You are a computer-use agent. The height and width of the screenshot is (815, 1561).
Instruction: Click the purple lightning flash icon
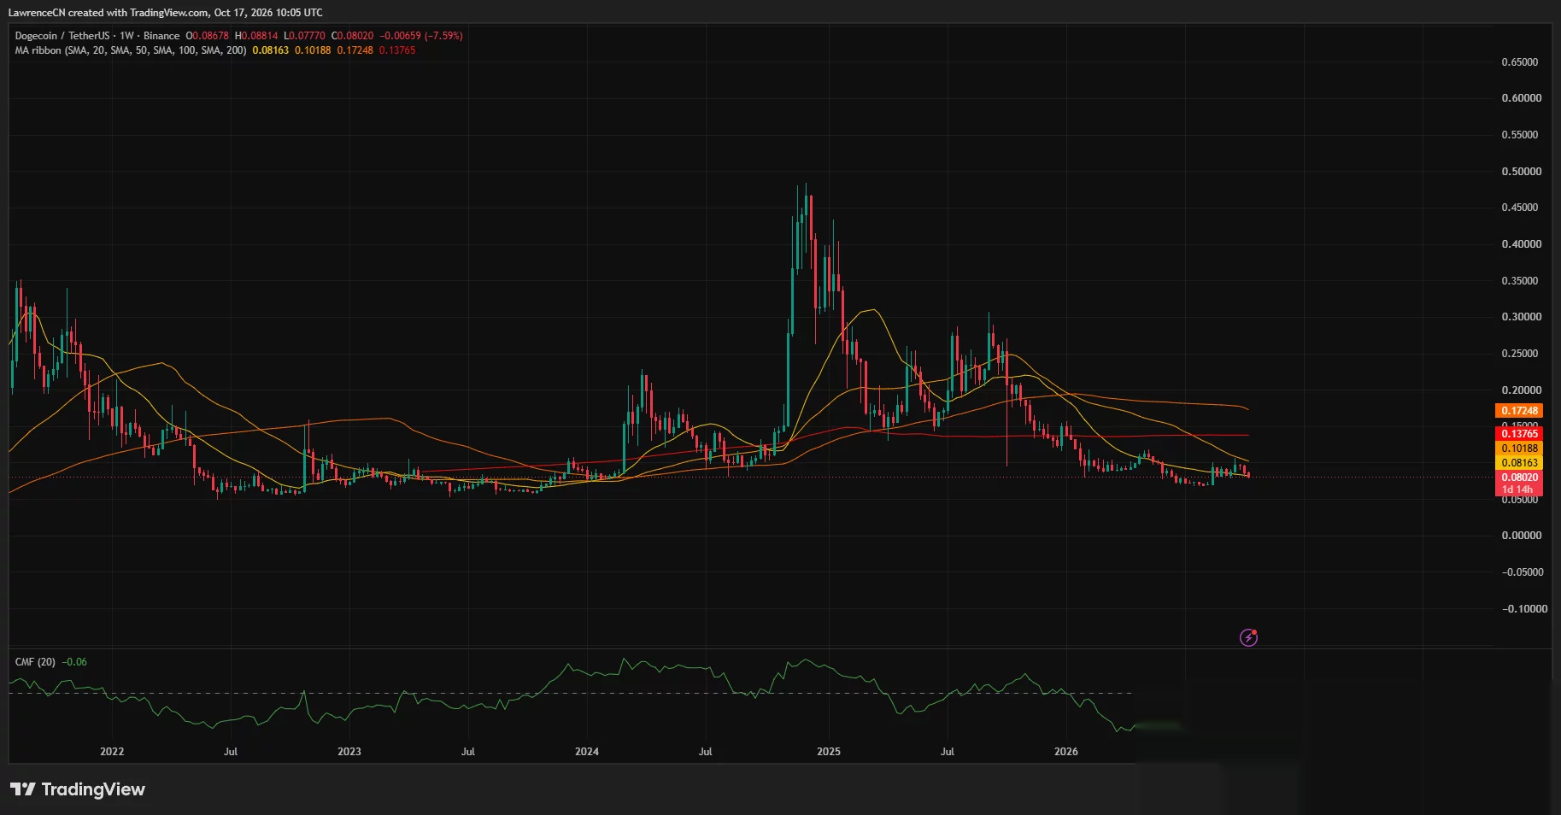[1248, 637]
